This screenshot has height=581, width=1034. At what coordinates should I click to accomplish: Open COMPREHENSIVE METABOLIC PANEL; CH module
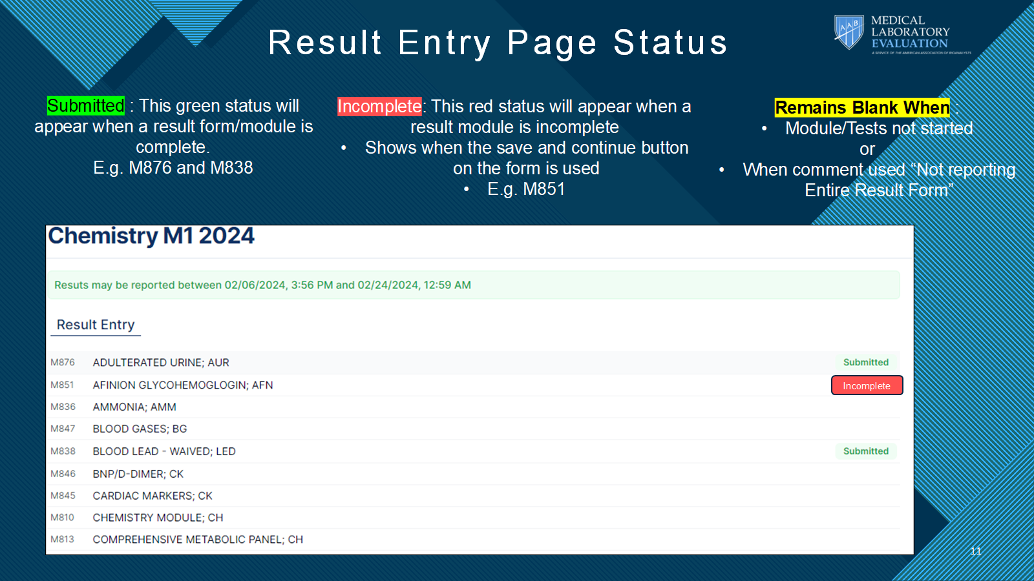point(198,540)
